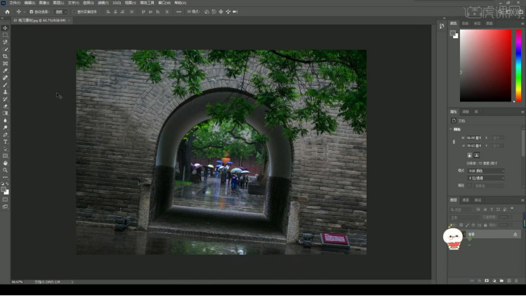Enable the show transform controls checkbox

pos(74,12)
